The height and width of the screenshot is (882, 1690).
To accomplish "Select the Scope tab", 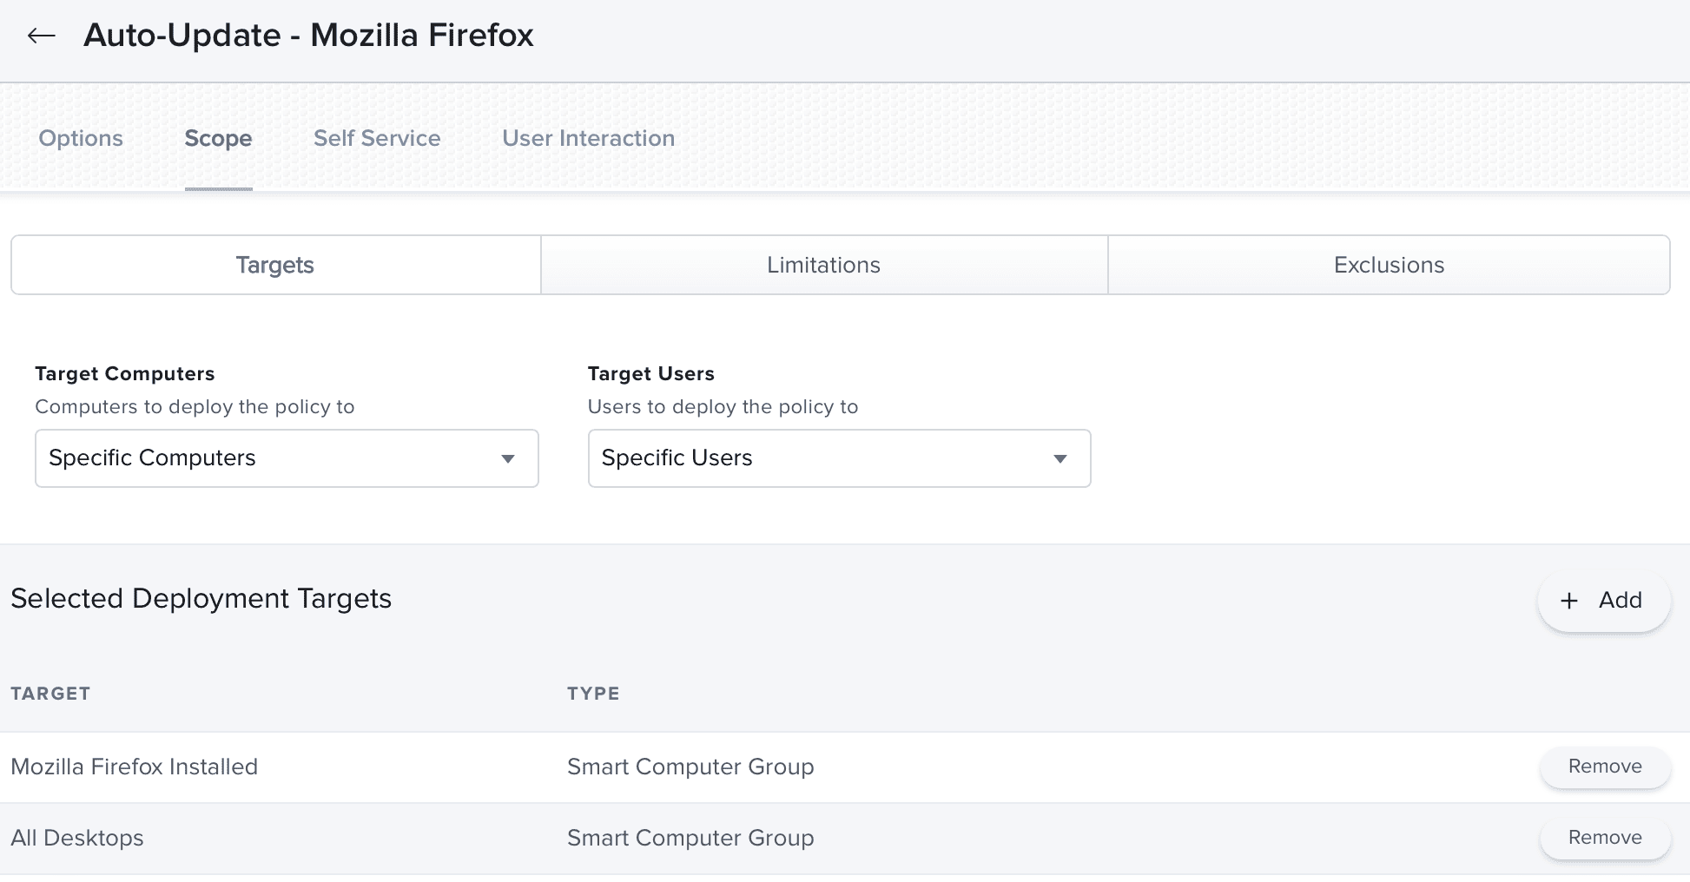I will pos(218,138).
